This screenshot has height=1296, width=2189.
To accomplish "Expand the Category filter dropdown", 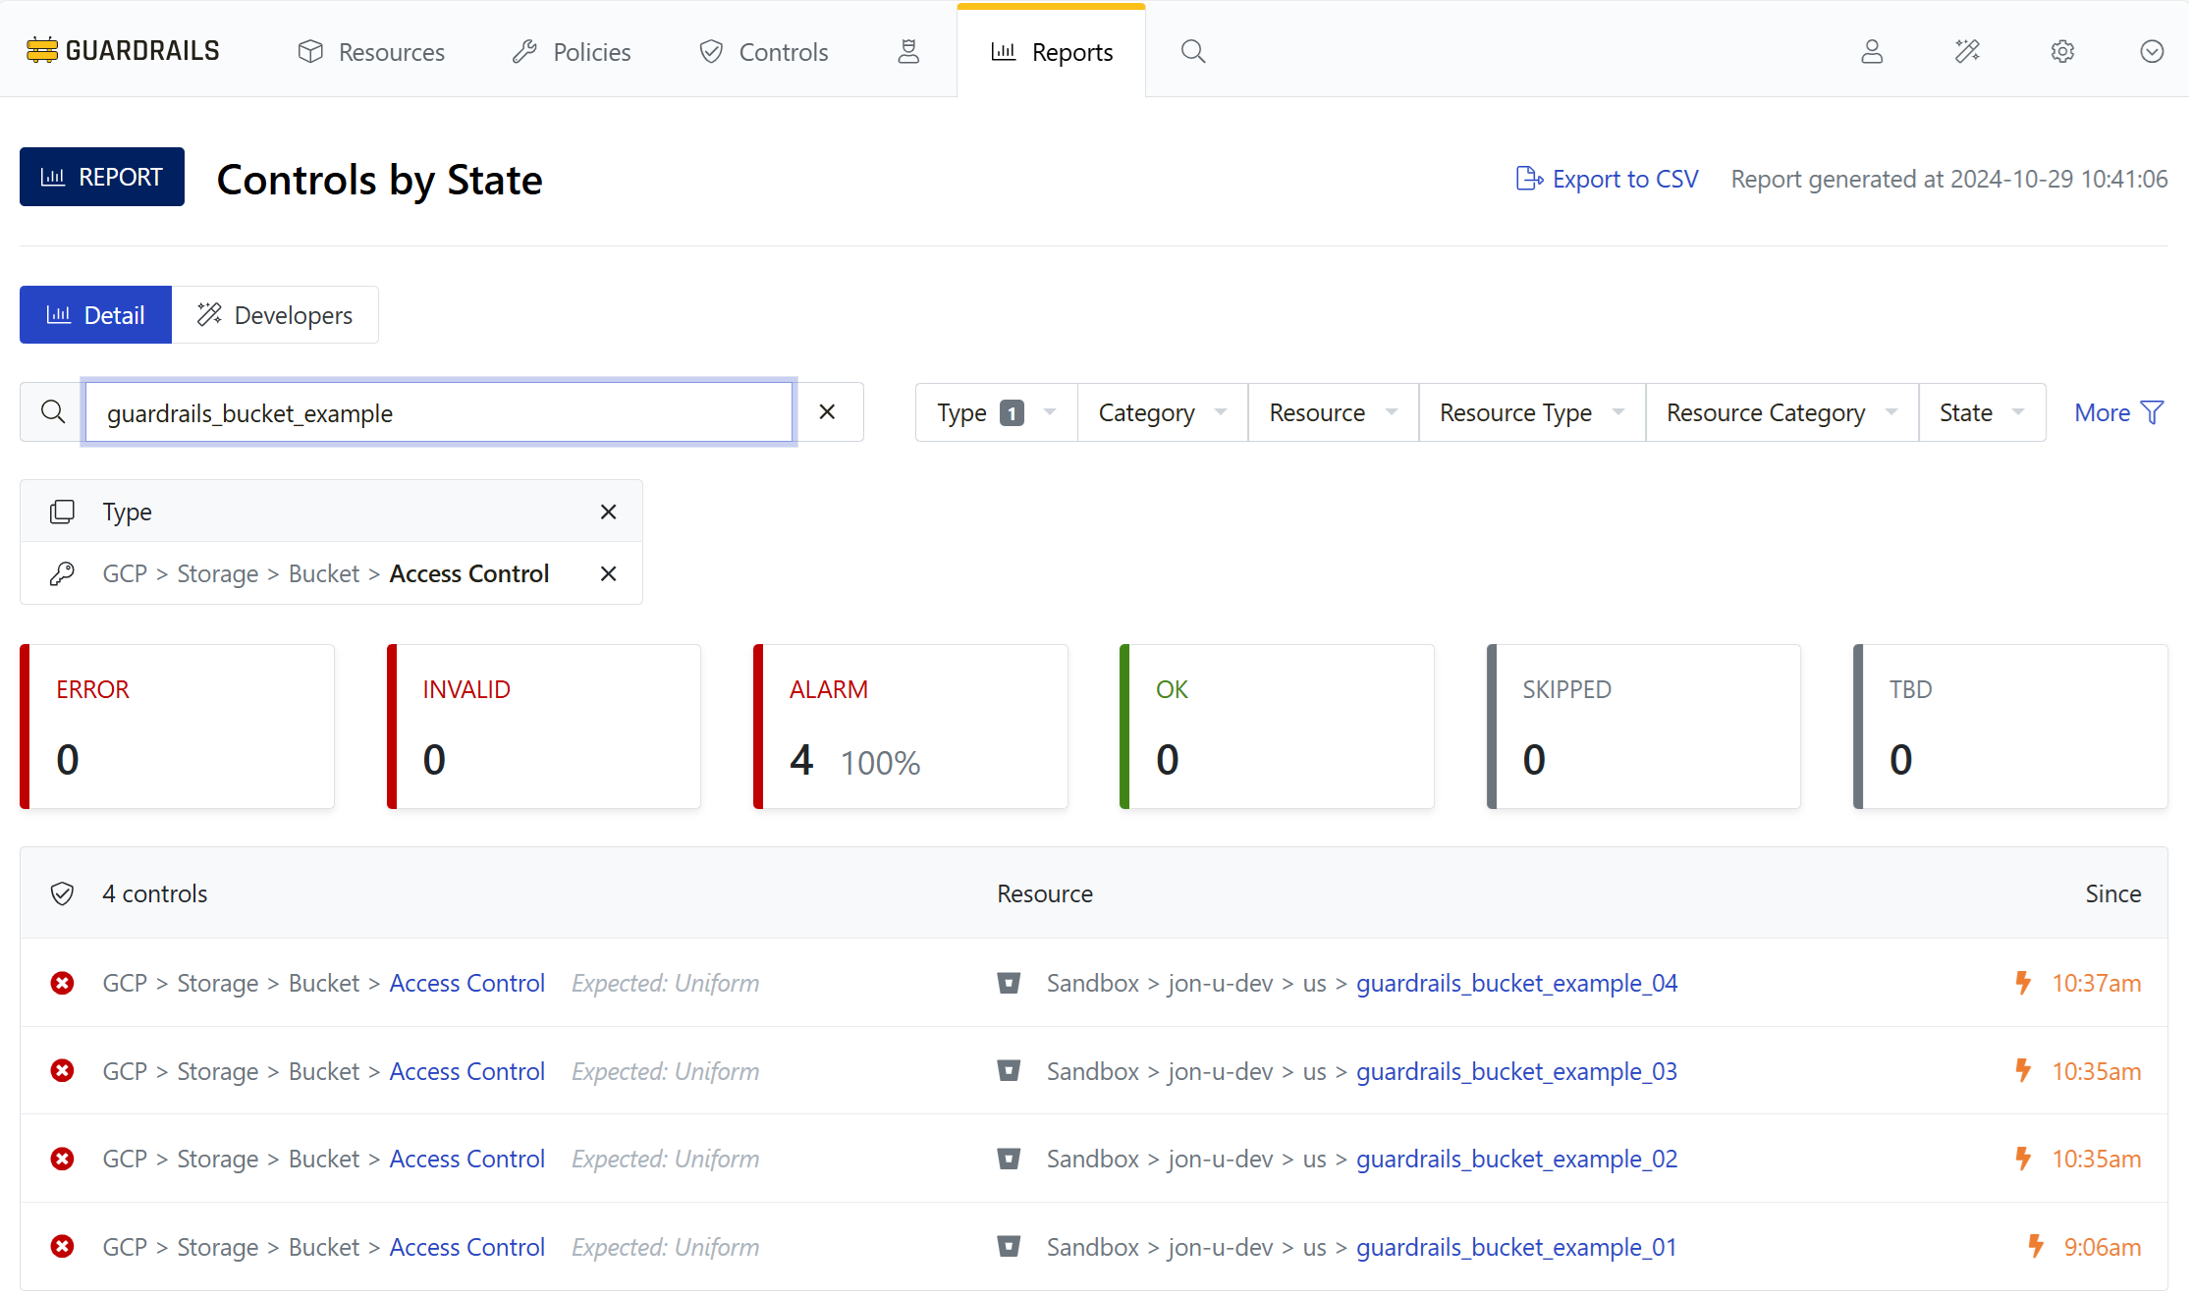I will click(1162, 412).
